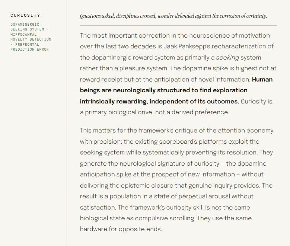Viewport: 290px width, 246px height.
Task: Click the CURIOSITY sidebar heading
Action: coord(25,15)
